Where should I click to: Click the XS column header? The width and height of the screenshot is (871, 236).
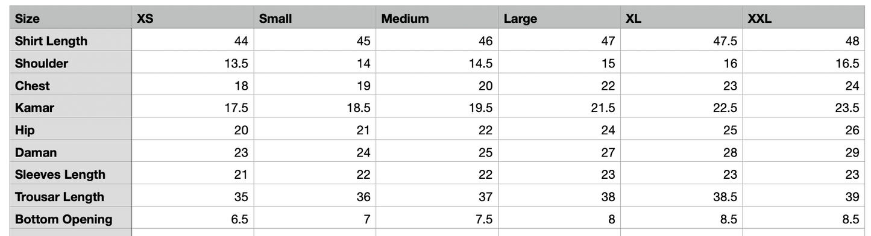193,18
